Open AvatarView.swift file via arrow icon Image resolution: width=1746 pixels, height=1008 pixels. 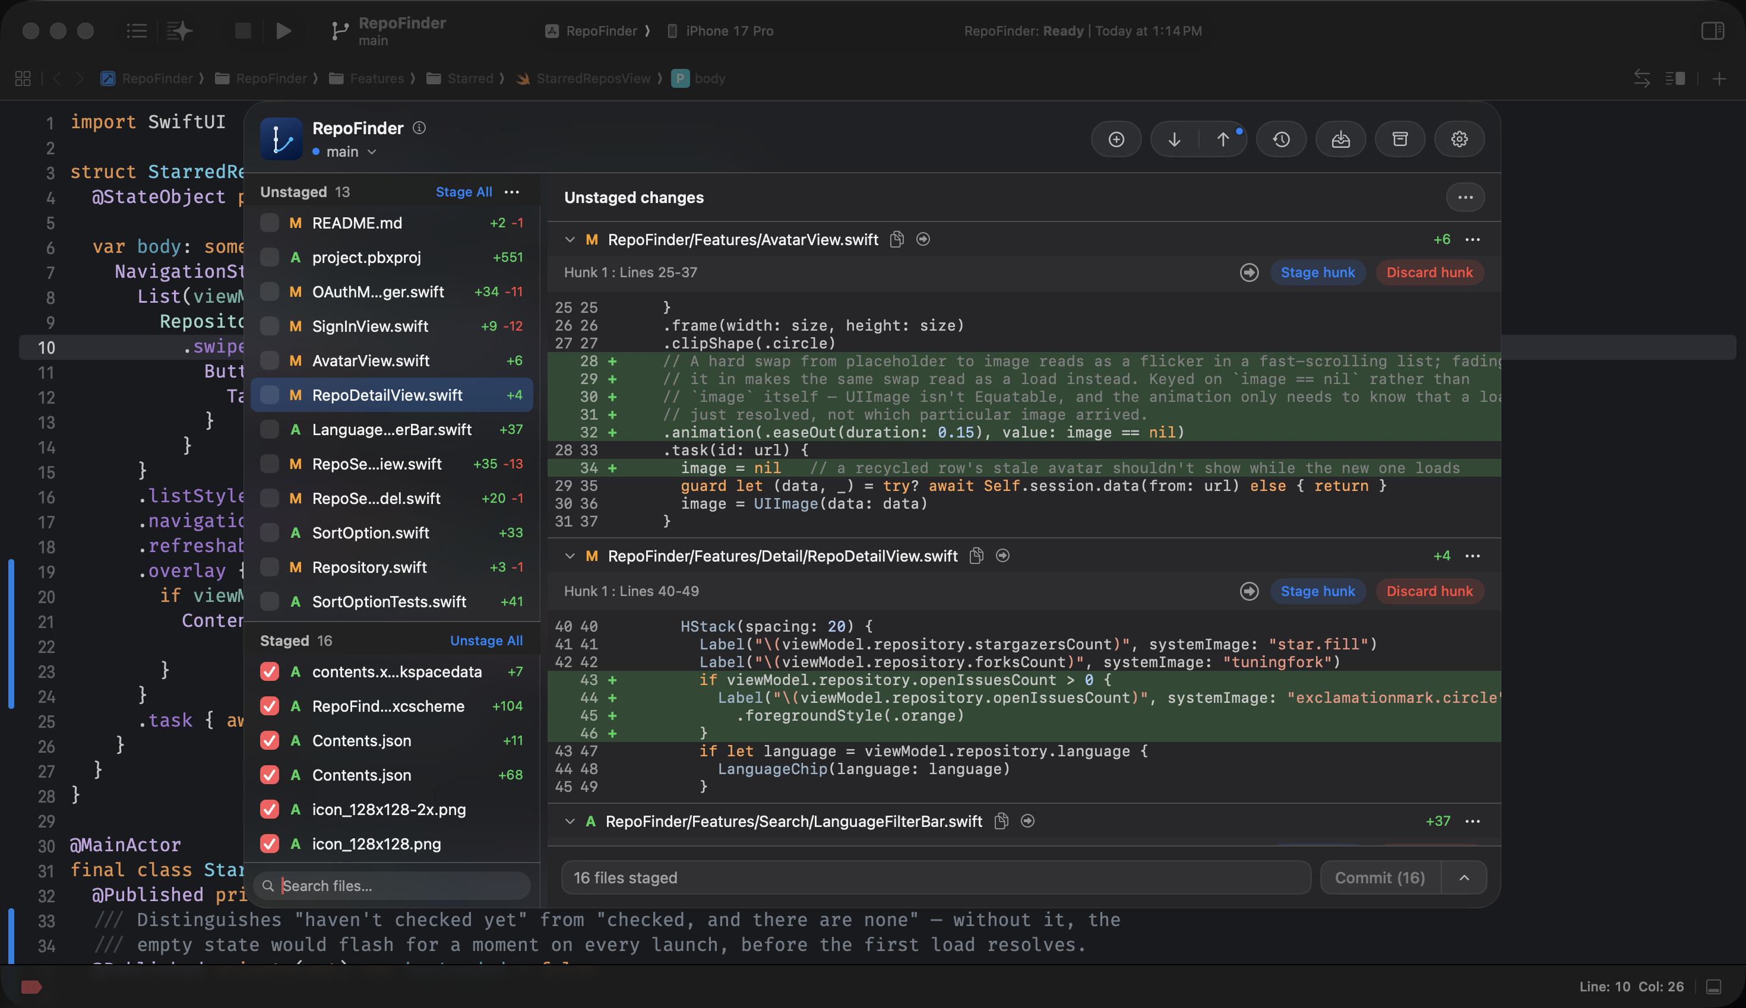point(923,240)
